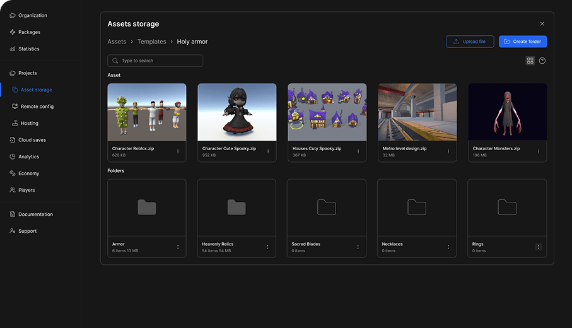Image resolution: width=572 pixels, height=328 pixels.
Task: Navigate to Templates breadcrumb
Action: pyautogui.click(x=151, y=42)
